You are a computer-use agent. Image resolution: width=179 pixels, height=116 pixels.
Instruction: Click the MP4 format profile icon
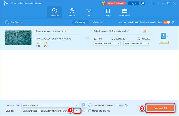tap(163, 36)
